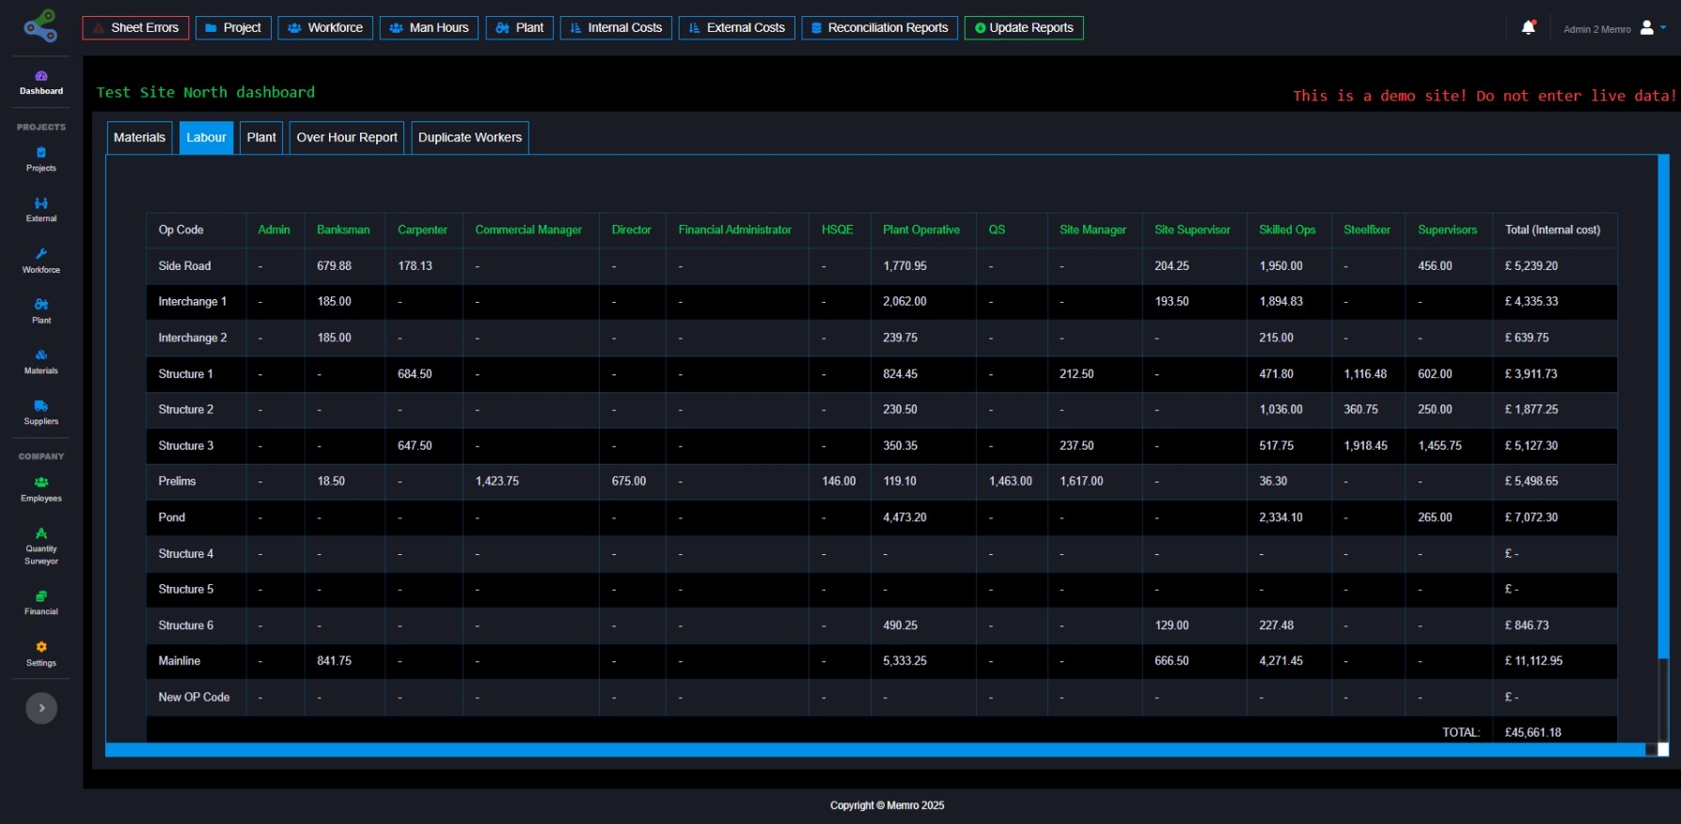The image size is (1681, 824).
Task: Click the Memro logo icon
Action: [x=40, y=26]
